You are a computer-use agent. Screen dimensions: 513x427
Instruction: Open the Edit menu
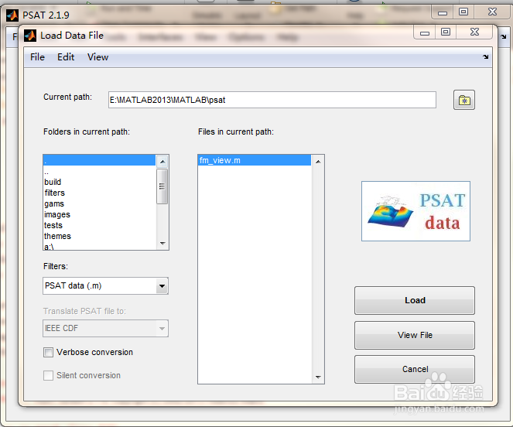(66, 57)
